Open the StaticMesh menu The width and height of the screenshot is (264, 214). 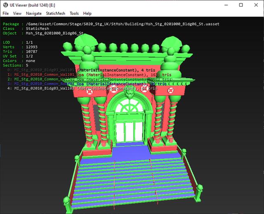point(55,14)
